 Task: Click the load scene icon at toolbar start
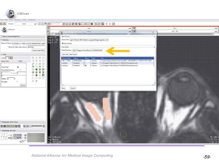(x=1, y=24)
